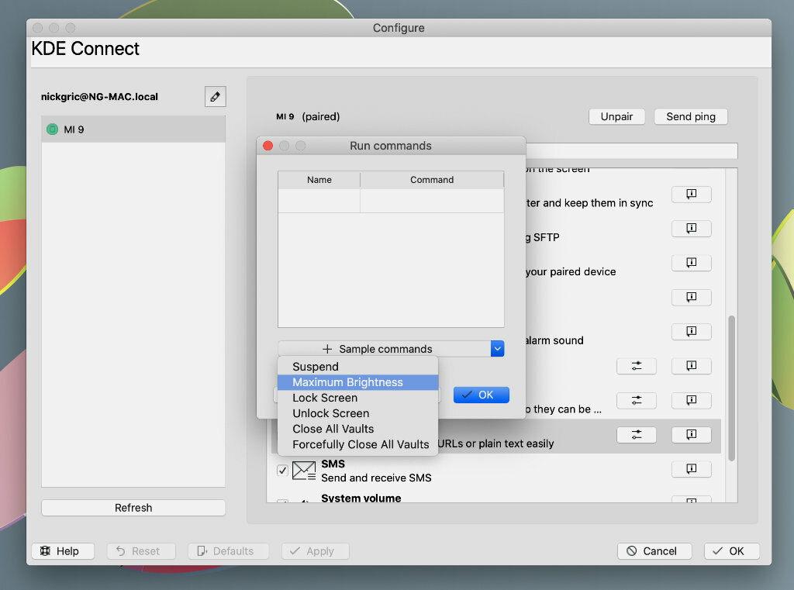
Task: Pick Forcefully Close All Vaults command
Action: 357,445
